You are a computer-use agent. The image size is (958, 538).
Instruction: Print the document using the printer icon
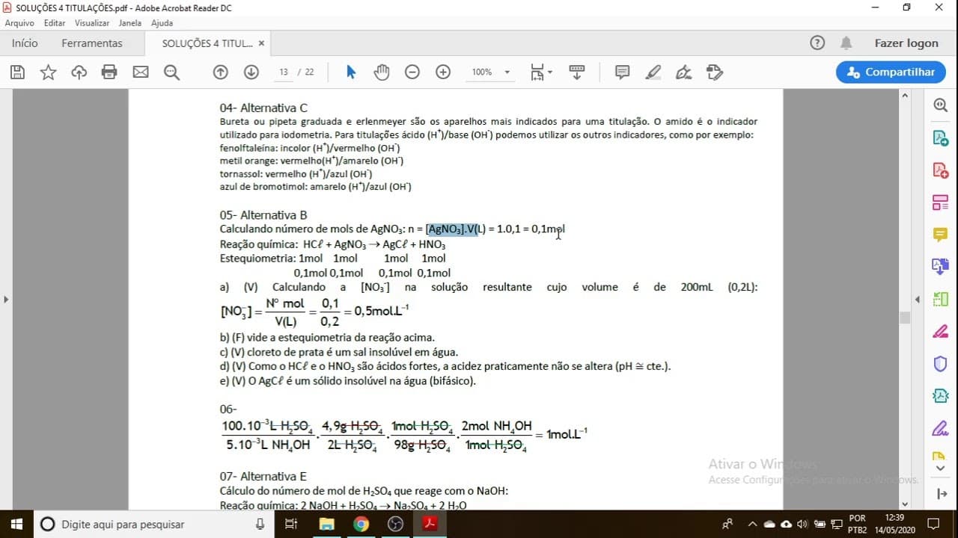pyautogui.click(x=109, y=72)
